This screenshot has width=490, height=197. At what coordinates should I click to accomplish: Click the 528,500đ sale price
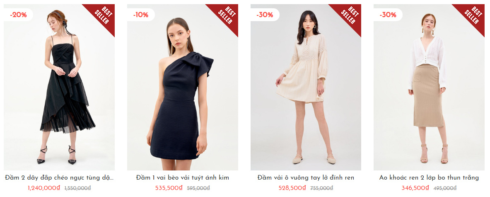click(x=292, y=188)
